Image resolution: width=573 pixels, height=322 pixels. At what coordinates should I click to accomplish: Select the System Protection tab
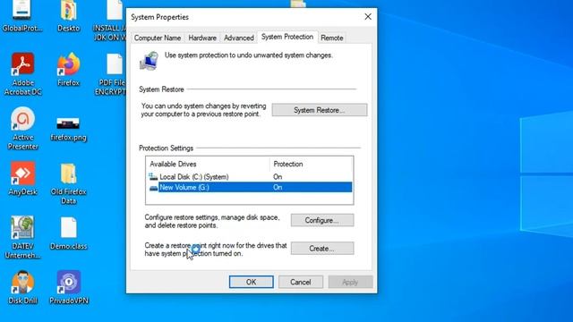(x=287, y=37)
